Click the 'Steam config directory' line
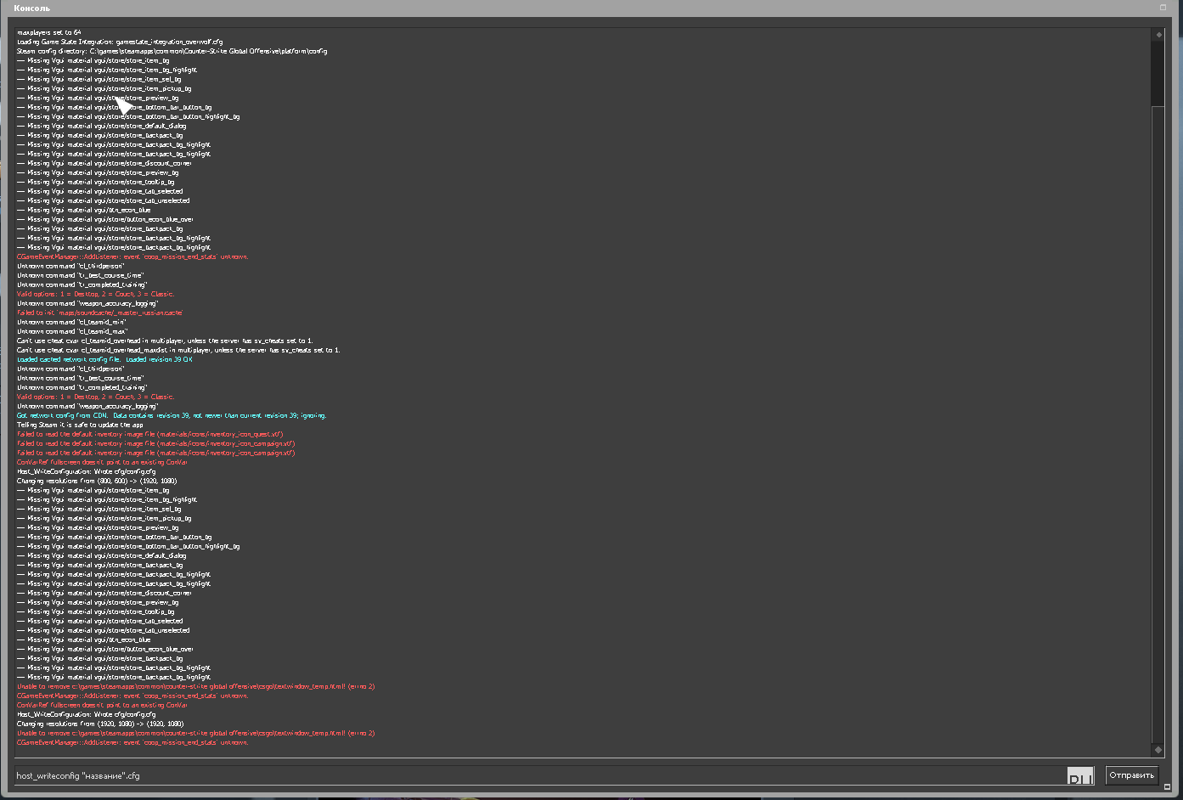1183x800 pixels. point(172,51)
